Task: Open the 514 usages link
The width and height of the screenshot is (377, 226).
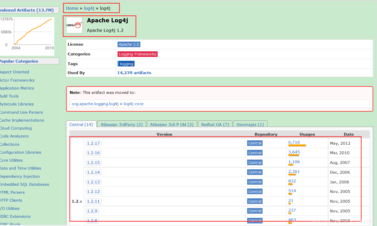Action: point(292,191)
